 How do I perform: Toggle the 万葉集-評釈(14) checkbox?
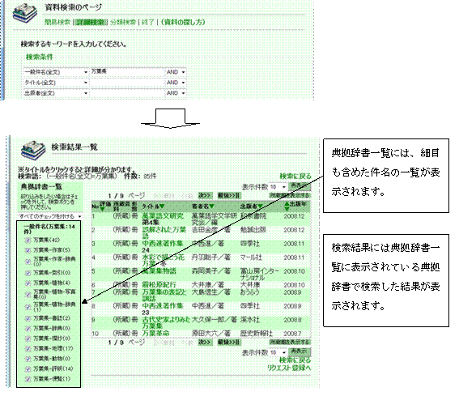(28, 368)
